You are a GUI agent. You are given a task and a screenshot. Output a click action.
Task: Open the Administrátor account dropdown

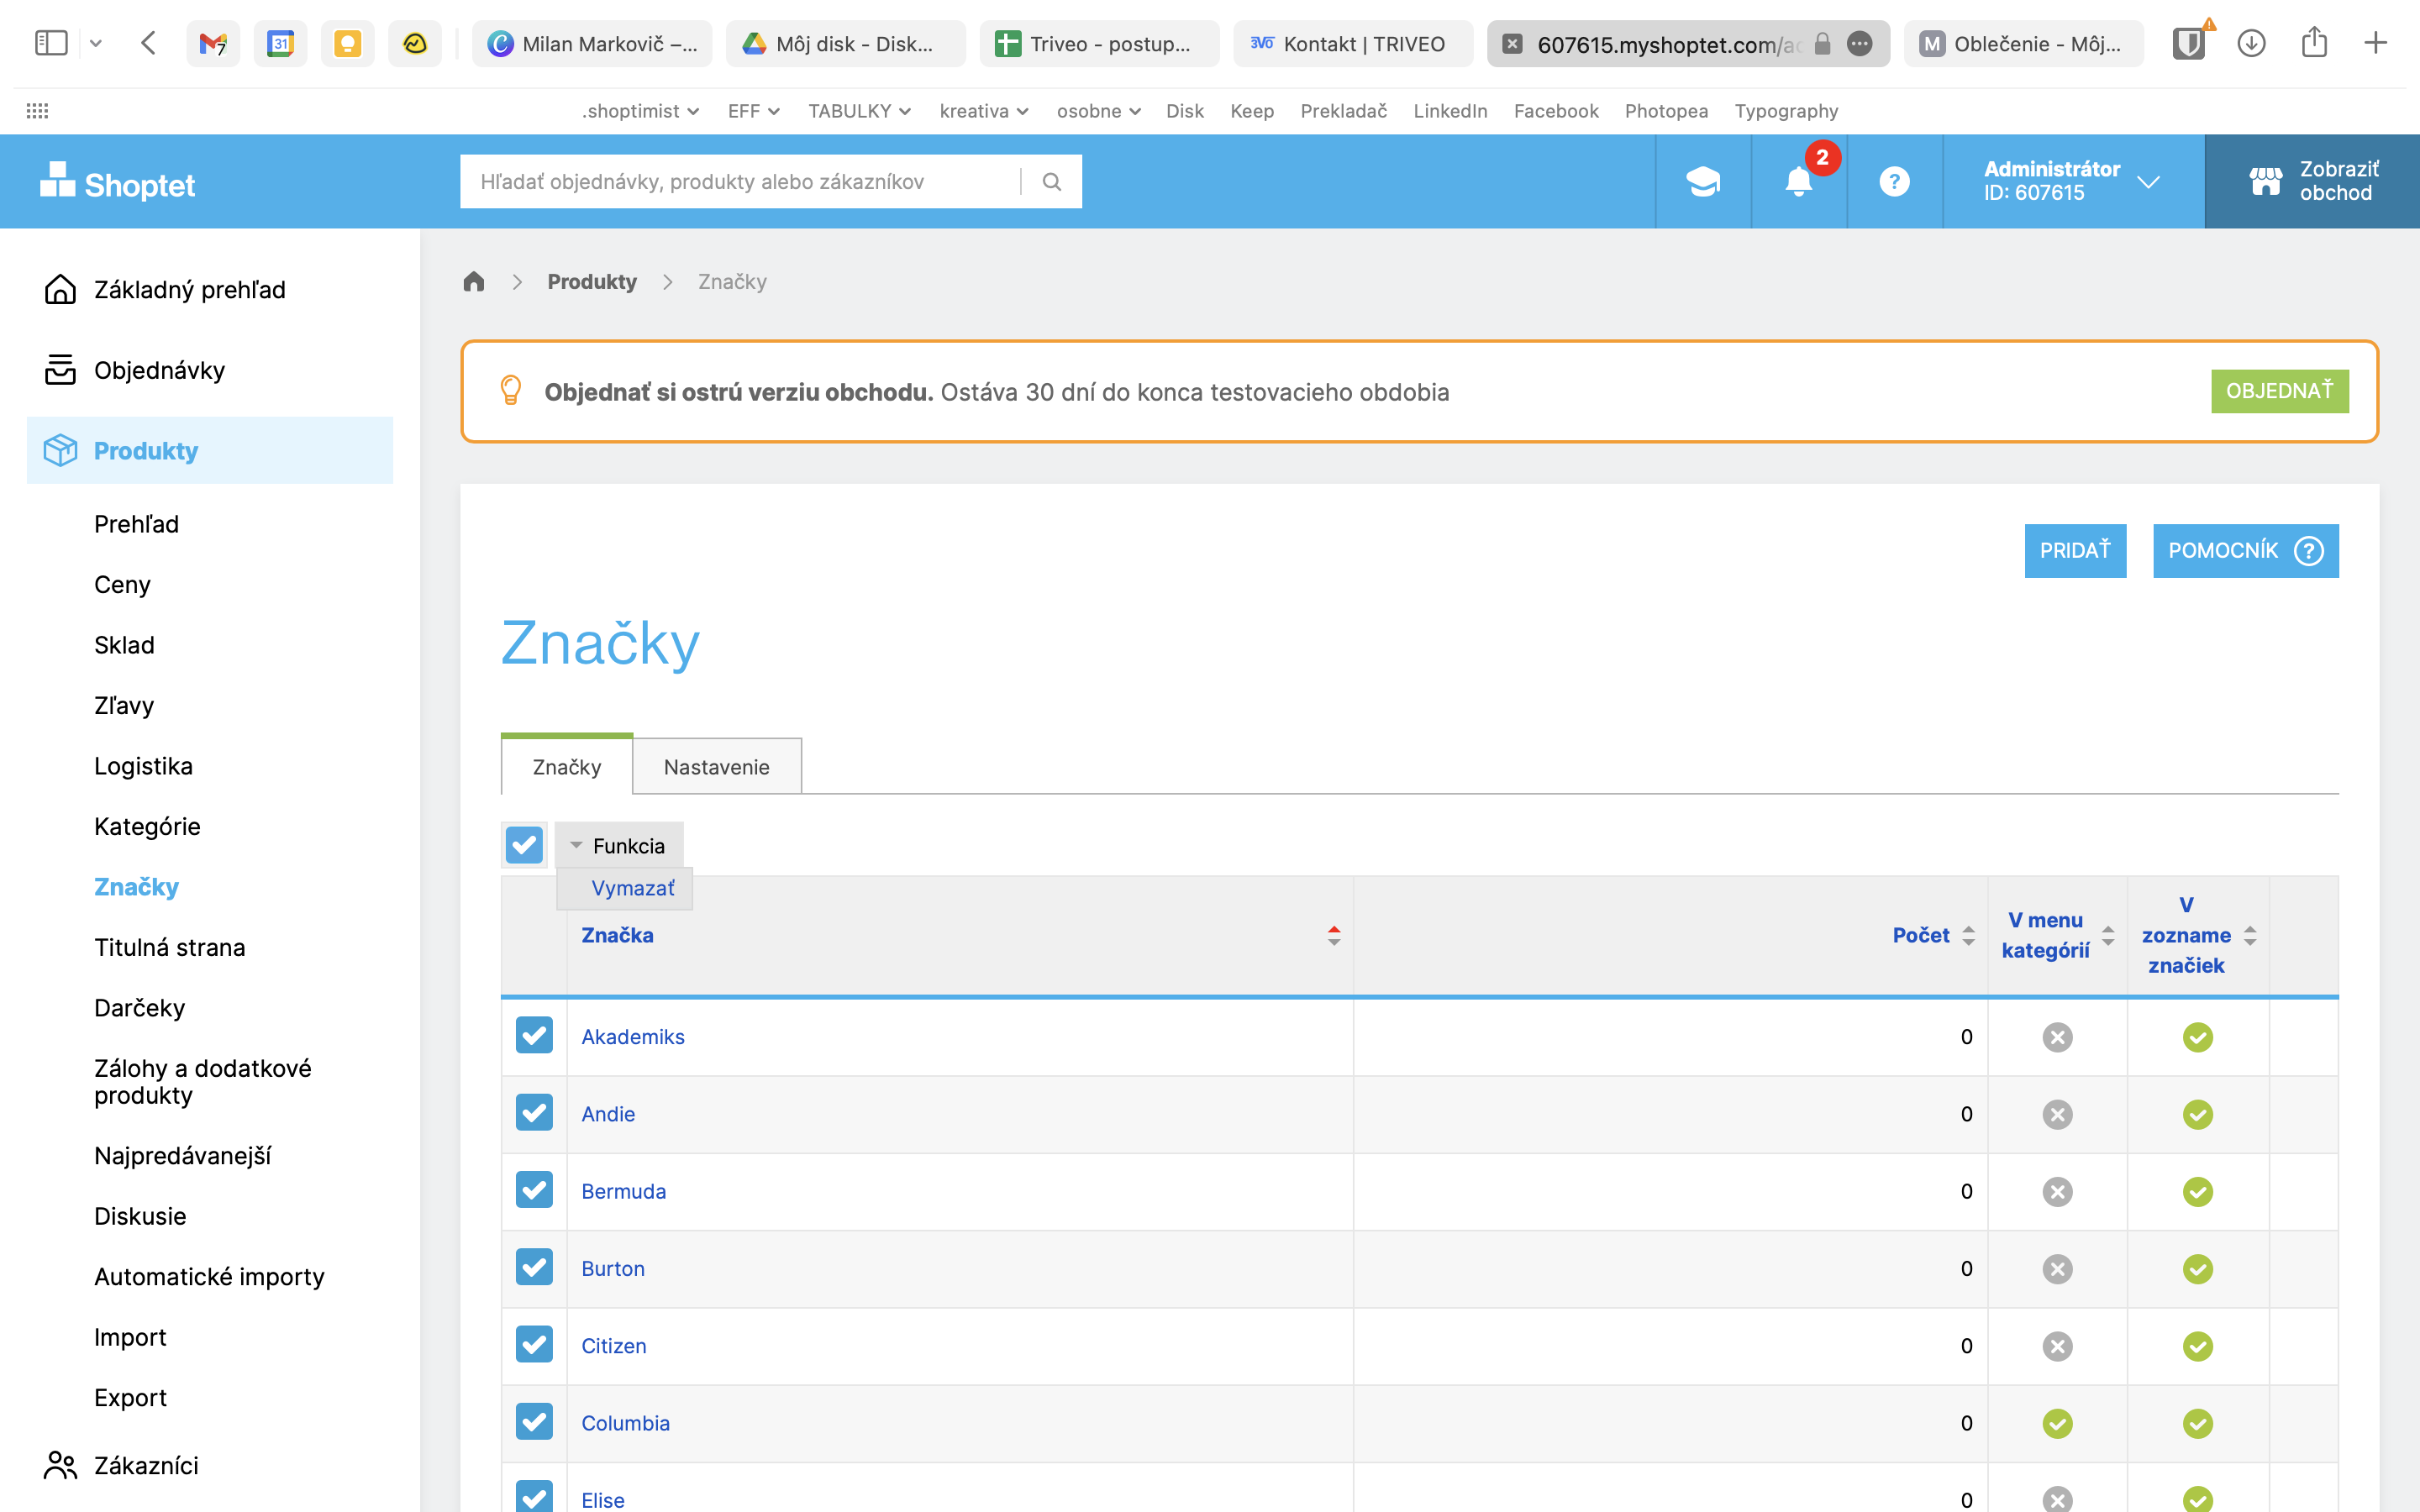point(2072,182)
